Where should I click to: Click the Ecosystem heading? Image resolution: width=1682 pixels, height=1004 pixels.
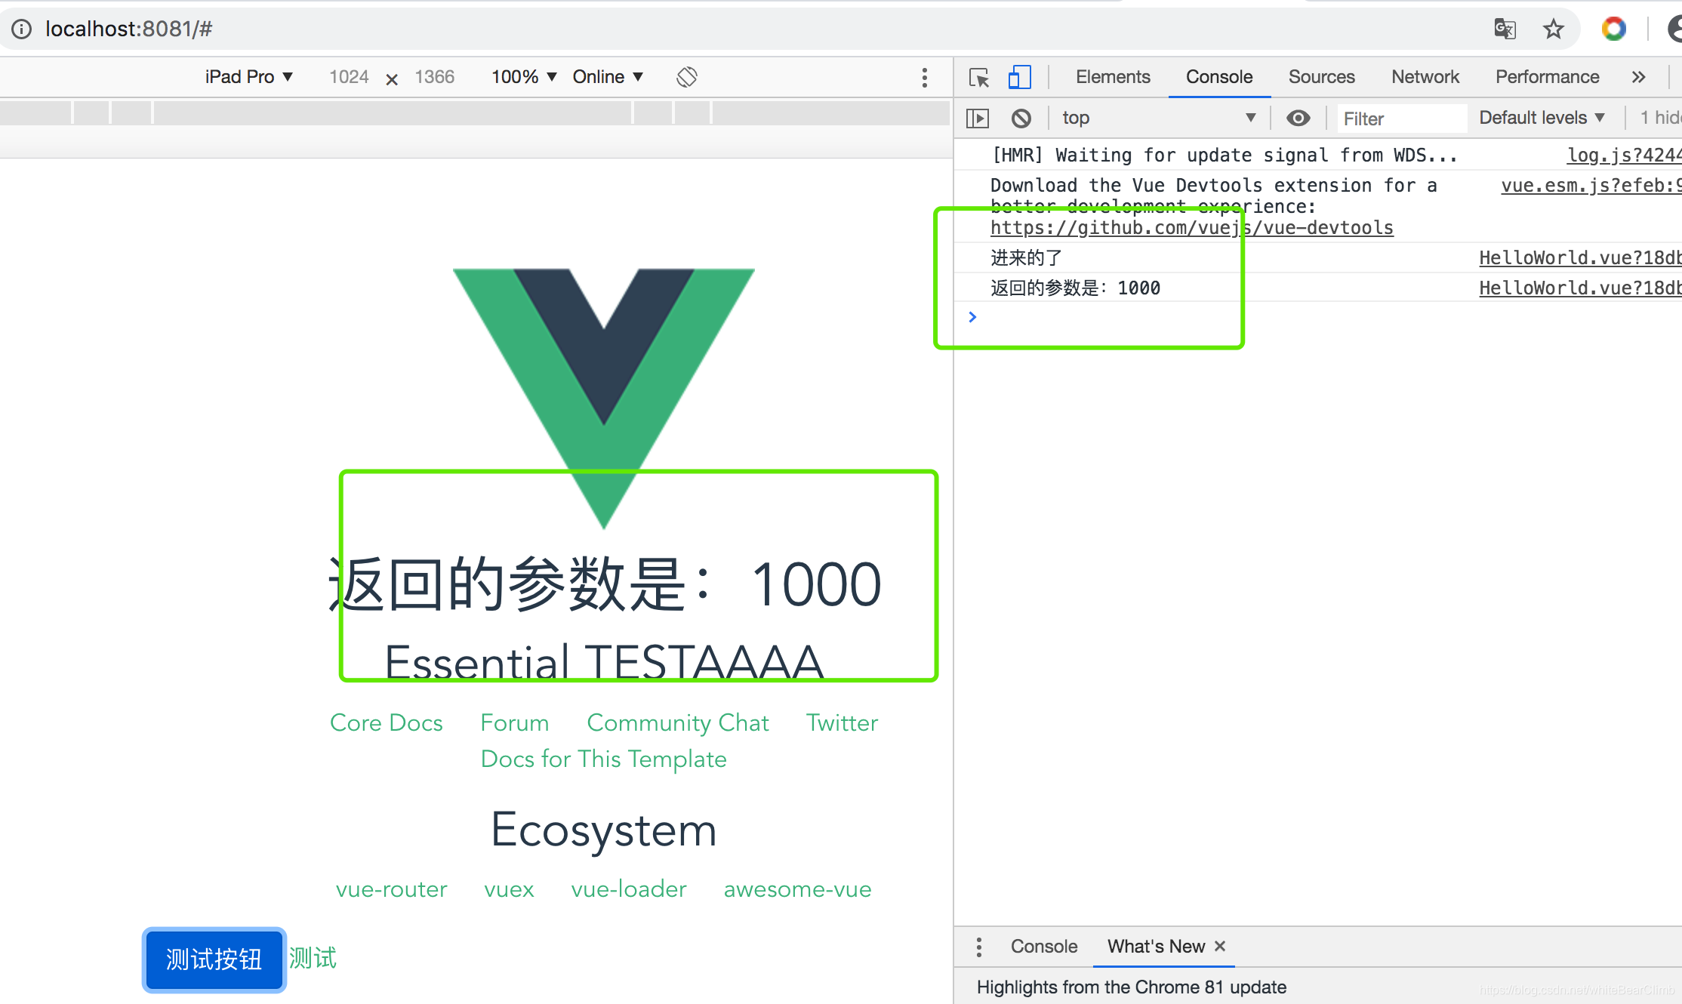pyautogui.click(x=604, y=830)
